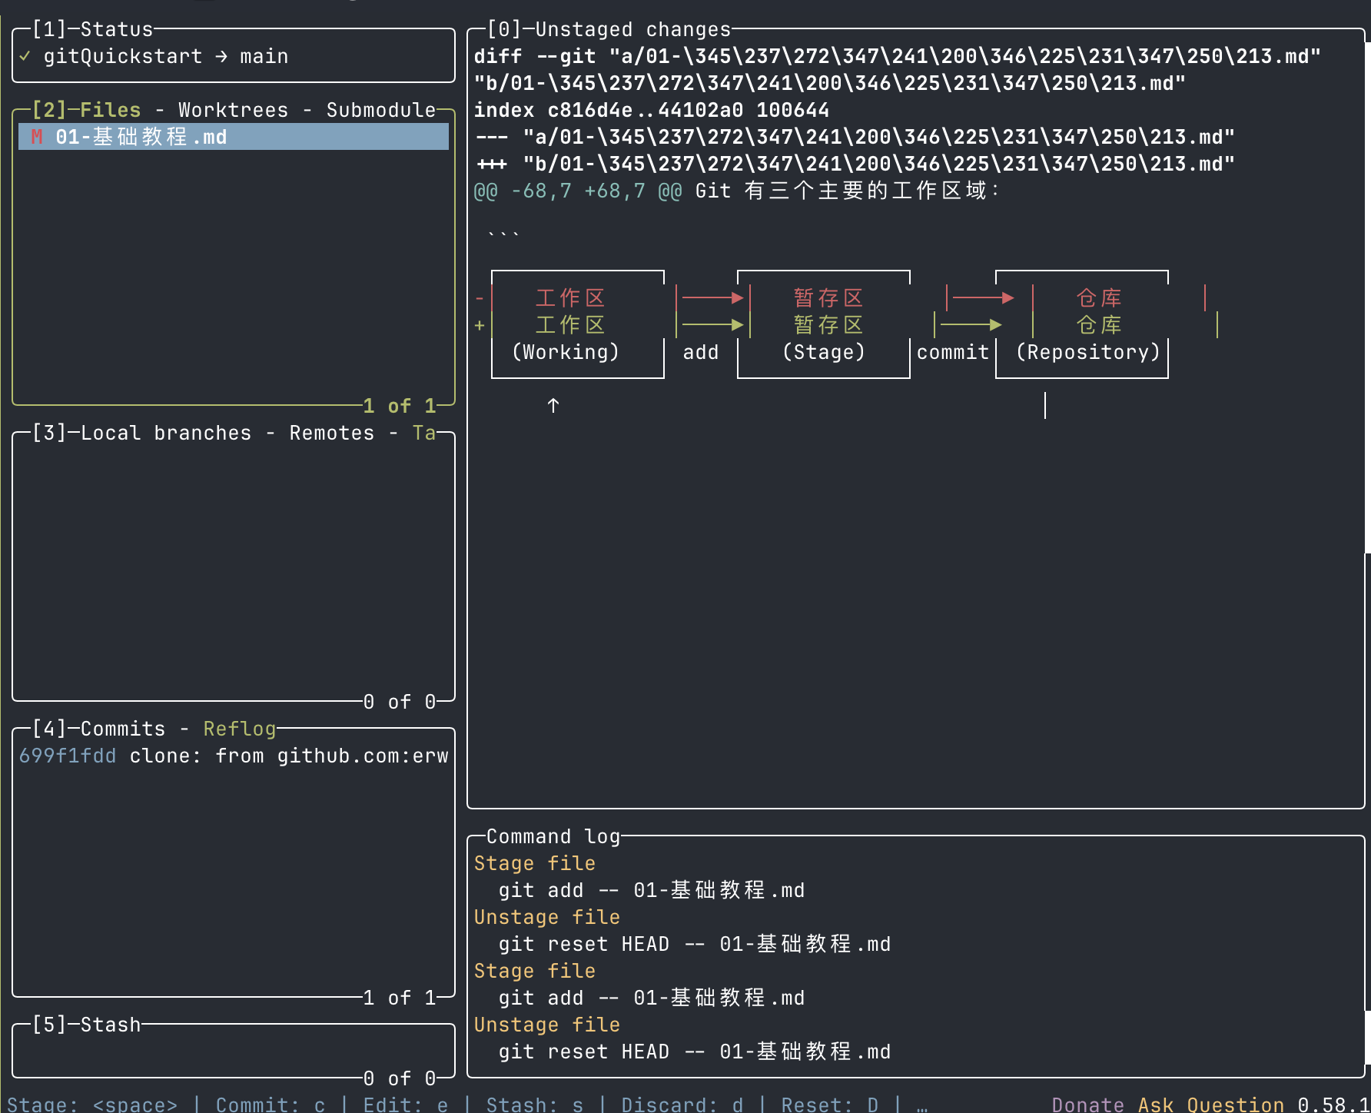Click the Commit keybinding hint
The height and width of the screenshot is (1113, 1371).
270,1105
